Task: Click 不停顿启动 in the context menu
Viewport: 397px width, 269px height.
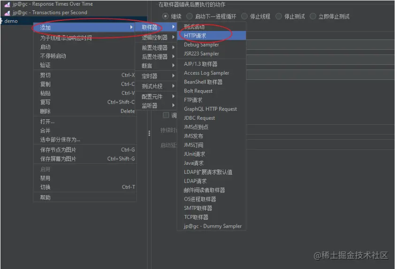Action: click(x=85, y=56)
